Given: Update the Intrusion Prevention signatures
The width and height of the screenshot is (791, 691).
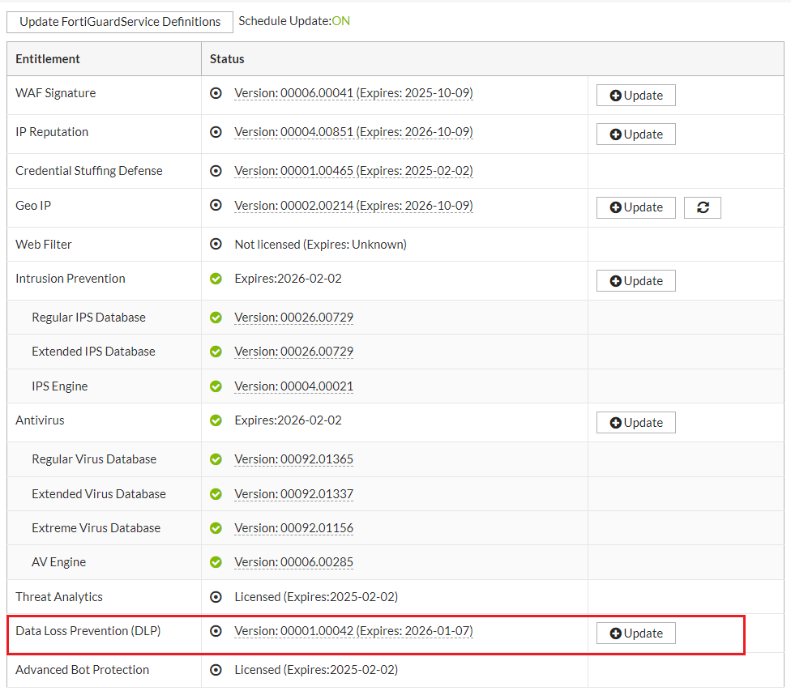Looking at the screenshot, I should pos(635,280).
